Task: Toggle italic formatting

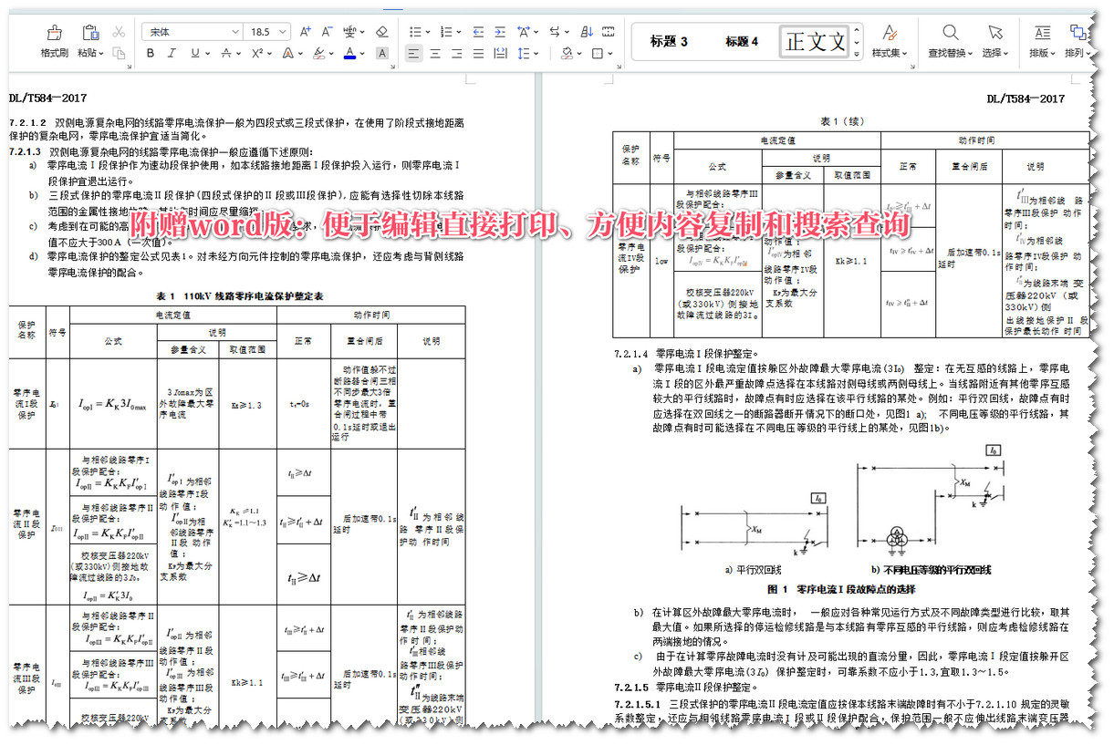Action: [x=172, y=53]
